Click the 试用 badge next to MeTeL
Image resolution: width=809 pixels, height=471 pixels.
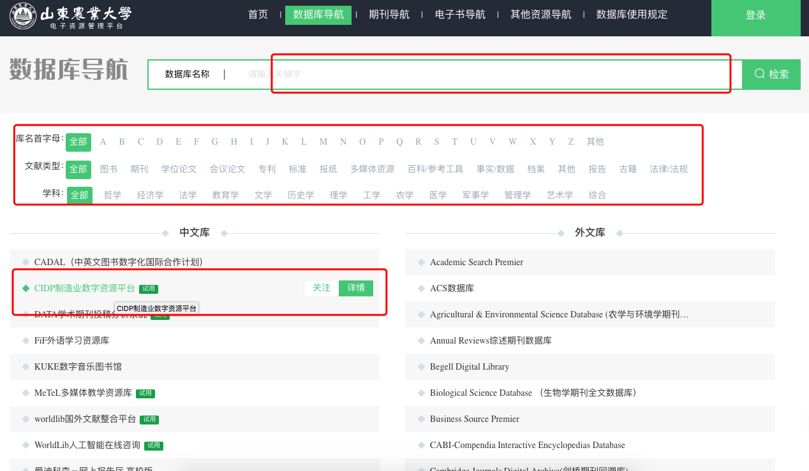[x=145, y=393]
